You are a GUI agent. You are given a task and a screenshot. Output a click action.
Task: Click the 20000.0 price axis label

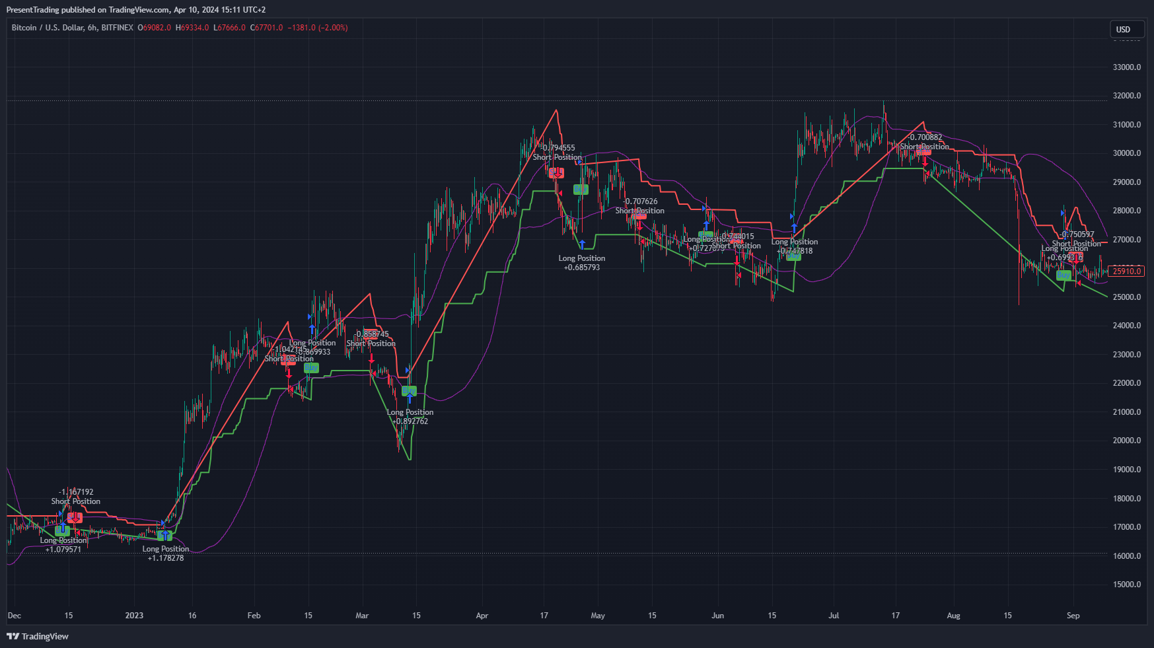point(1127,441)
